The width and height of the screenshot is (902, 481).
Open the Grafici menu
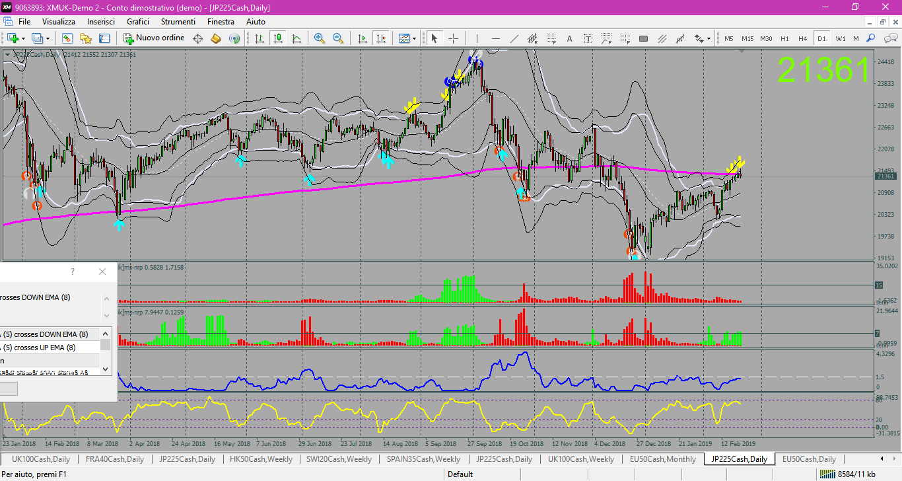pyautogui.click(x=138, y=22)
